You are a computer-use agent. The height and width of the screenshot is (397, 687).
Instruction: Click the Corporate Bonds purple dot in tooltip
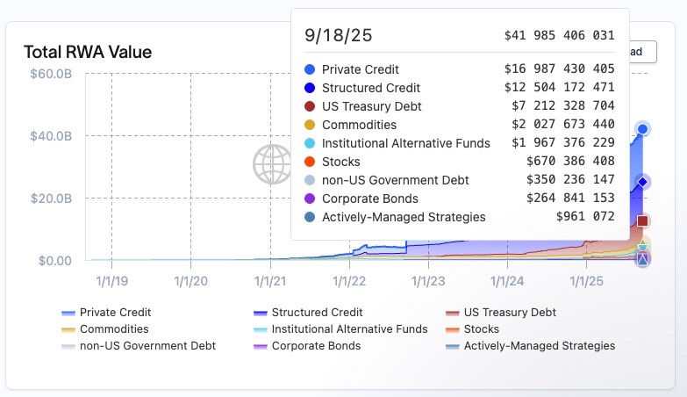pos(310,198)
